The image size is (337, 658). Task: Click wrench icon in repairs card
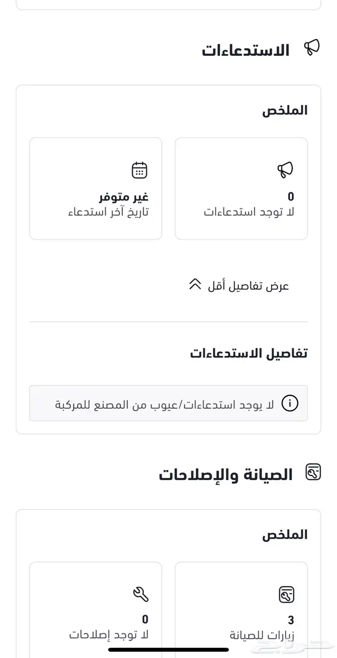click(141, 594)
